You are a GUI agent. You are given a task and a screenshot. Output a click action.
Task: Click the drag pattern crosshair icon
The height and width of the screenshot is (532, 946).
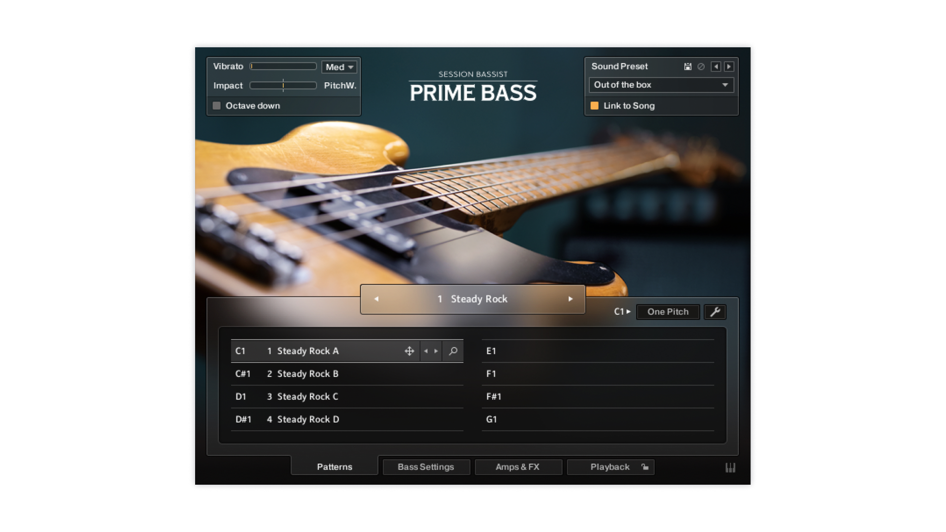pos(409,351)
